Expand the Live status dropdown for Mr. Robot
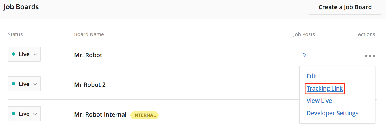The image size is (386, 125). (24, 54)
